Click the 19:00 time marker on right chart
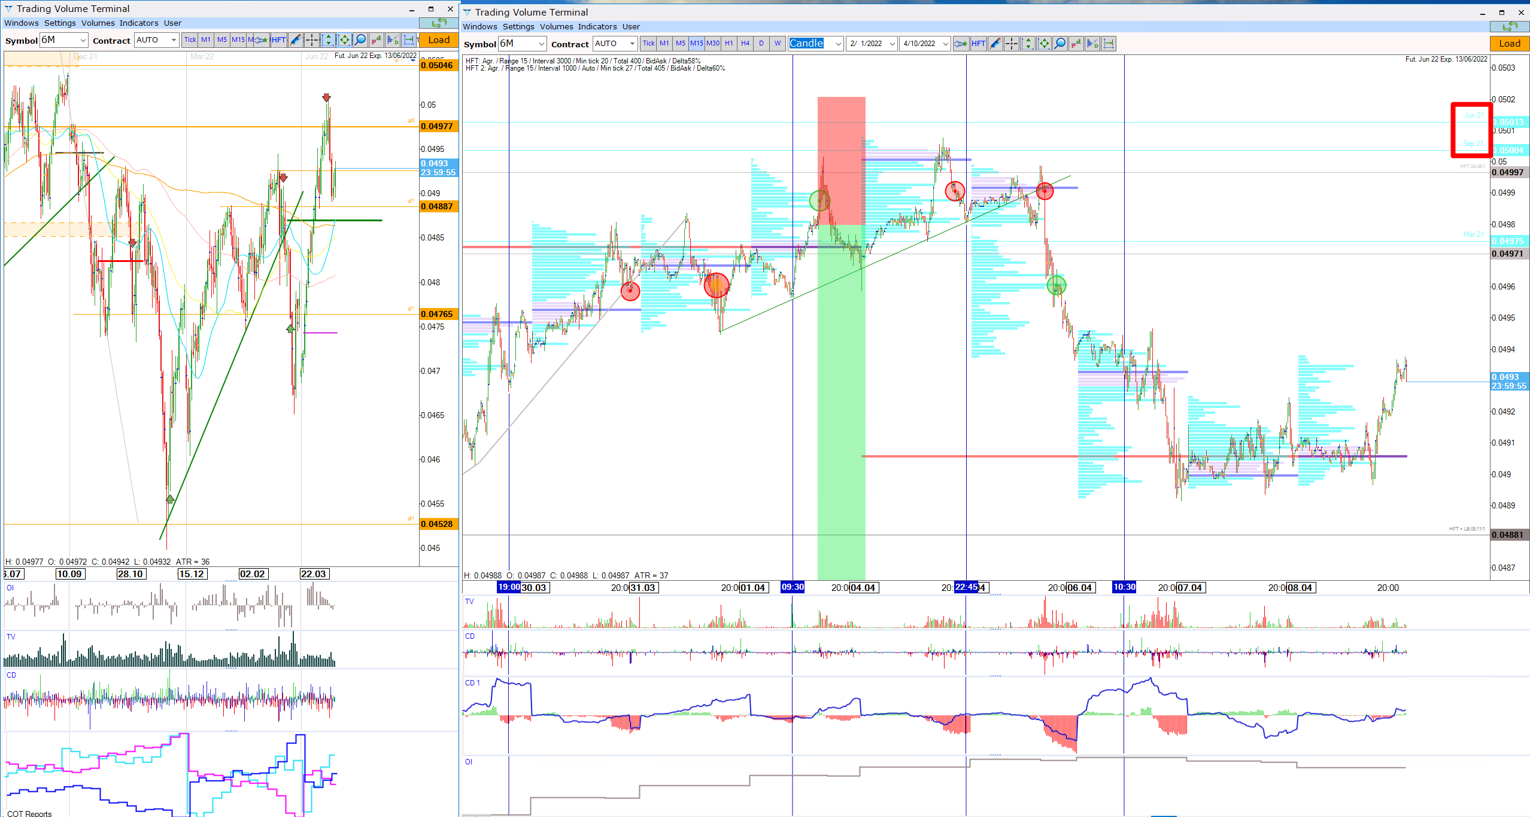 509,587
